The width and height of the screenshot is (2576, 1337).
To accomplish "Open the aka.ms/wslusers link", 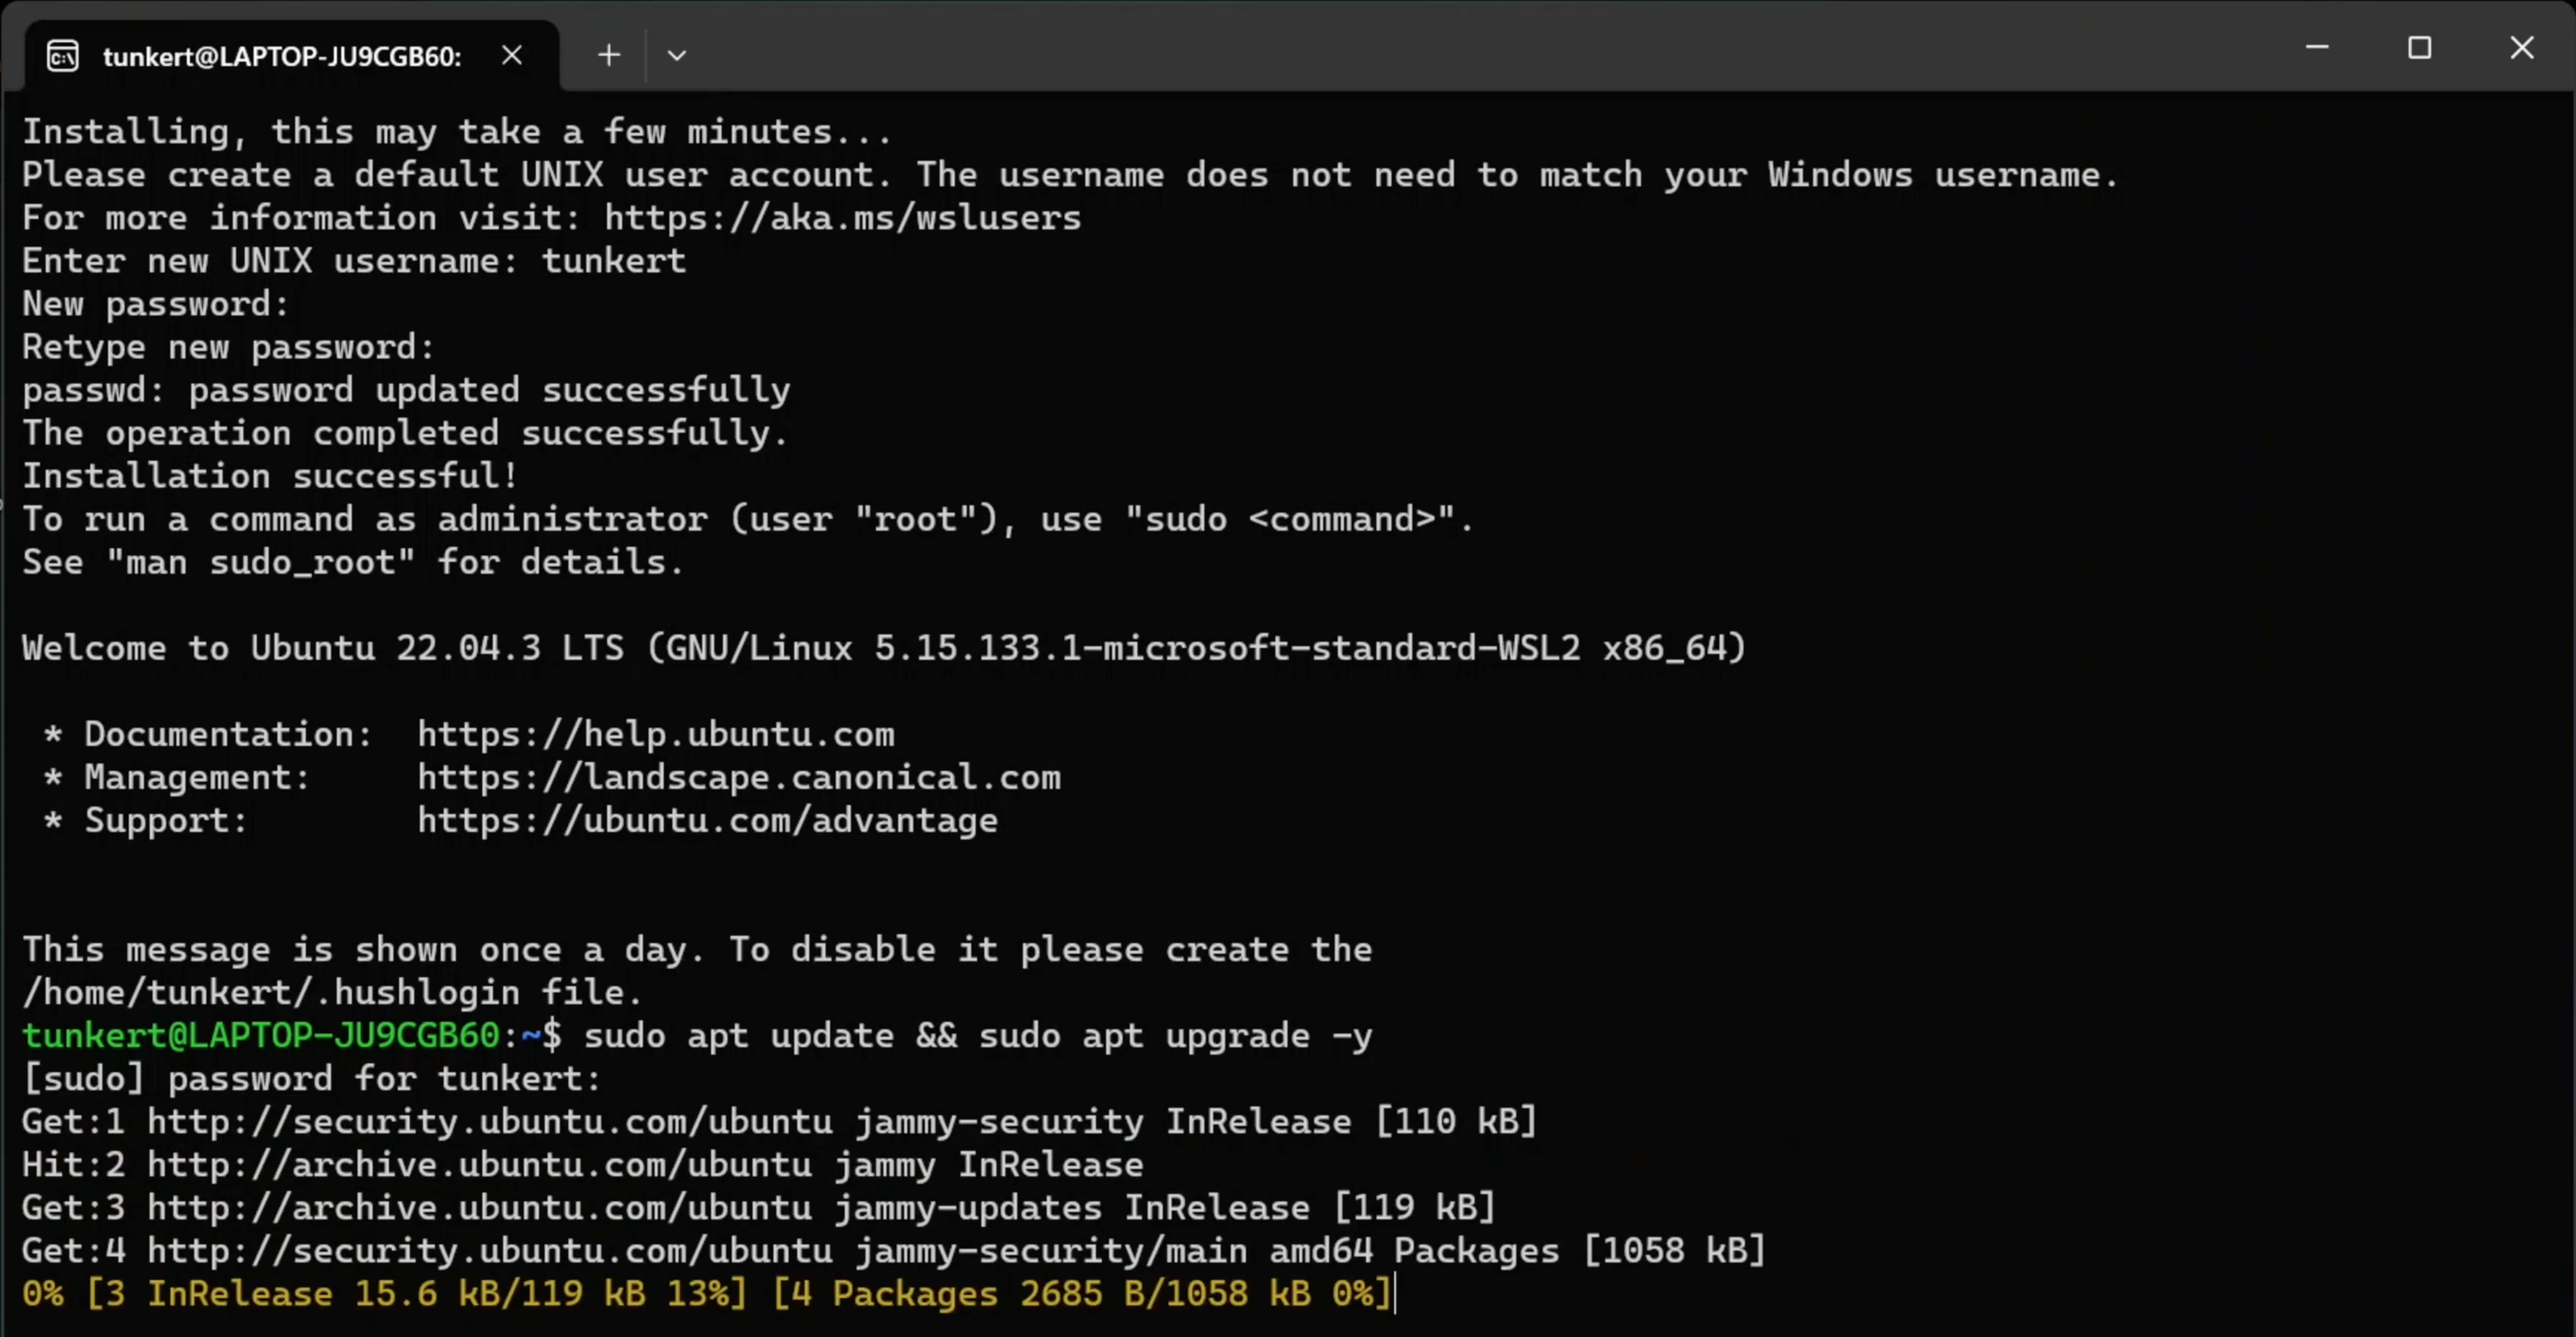I will point(842,218).
